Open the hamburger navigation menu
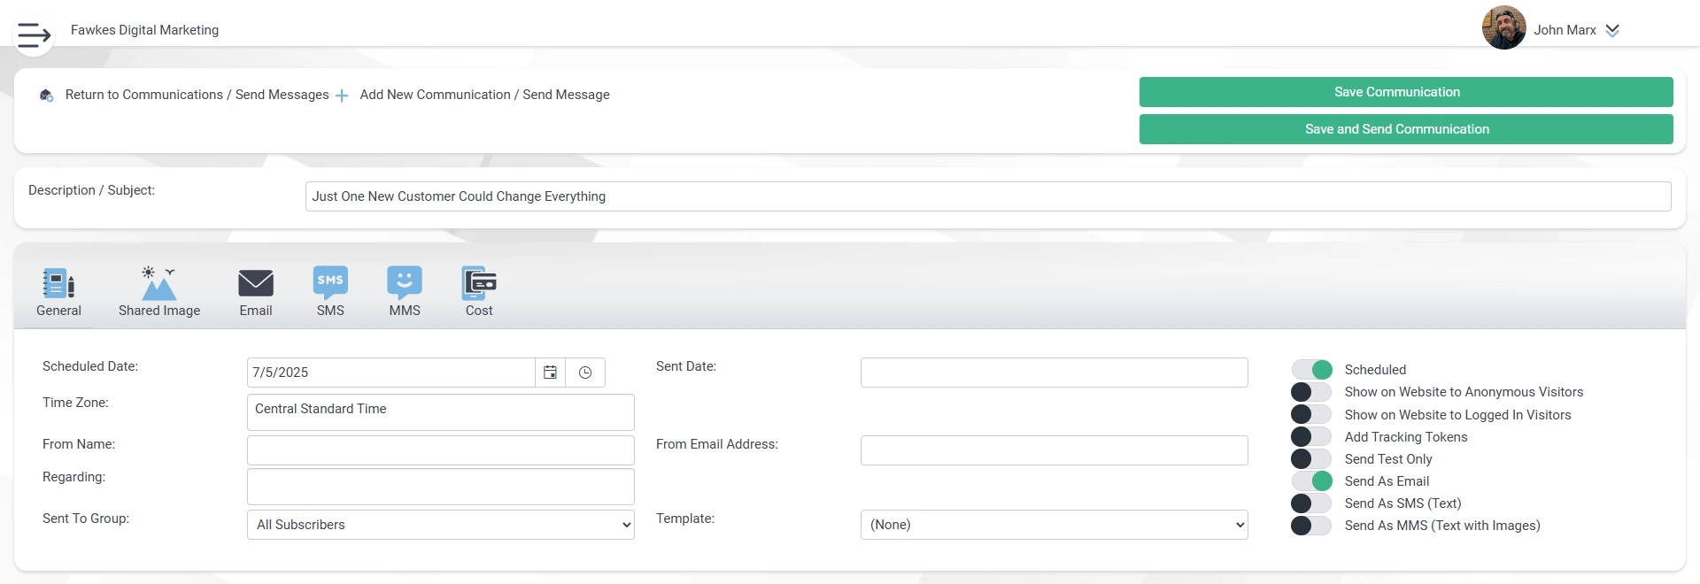 click(x=34, y=35)
